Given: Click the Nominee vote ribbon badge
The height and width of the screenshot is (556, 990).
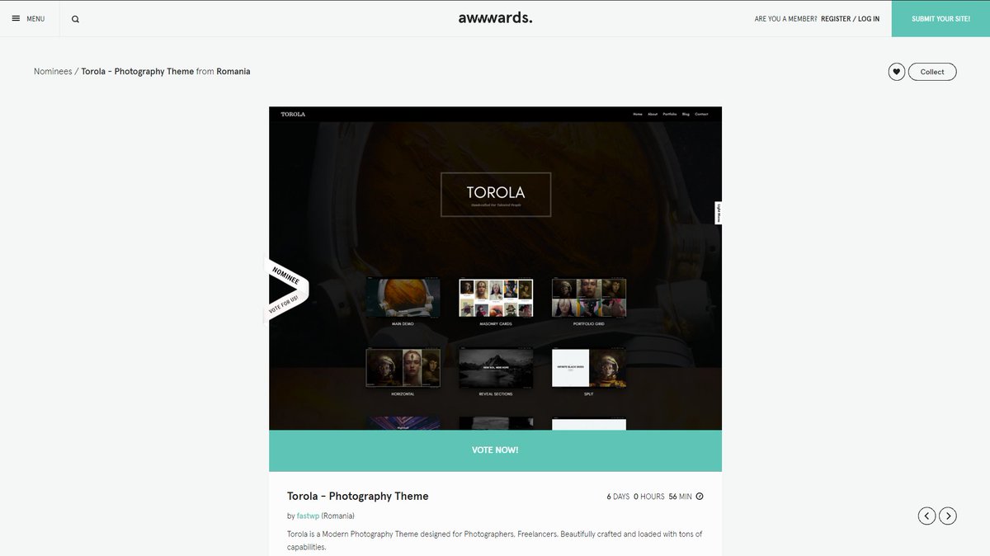Looking at the screenshot, I should pyautogui.click(x=285, y=289).
